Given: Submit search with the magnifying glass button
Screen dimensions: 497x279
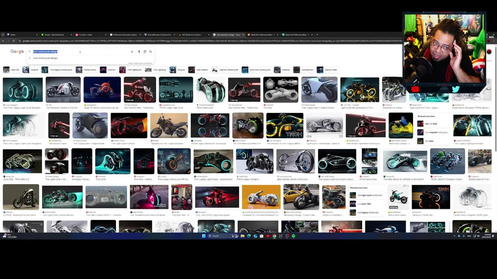Looking at the screenshot, I should pos(151,52).
